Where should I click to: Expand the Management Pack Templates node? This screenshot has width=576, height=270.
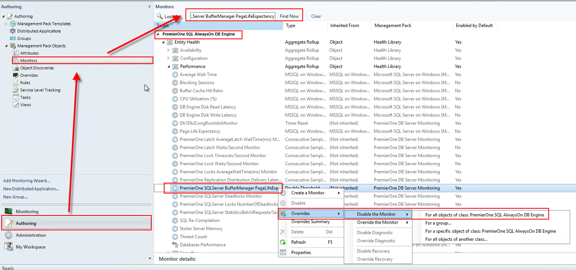pos(6,24)
